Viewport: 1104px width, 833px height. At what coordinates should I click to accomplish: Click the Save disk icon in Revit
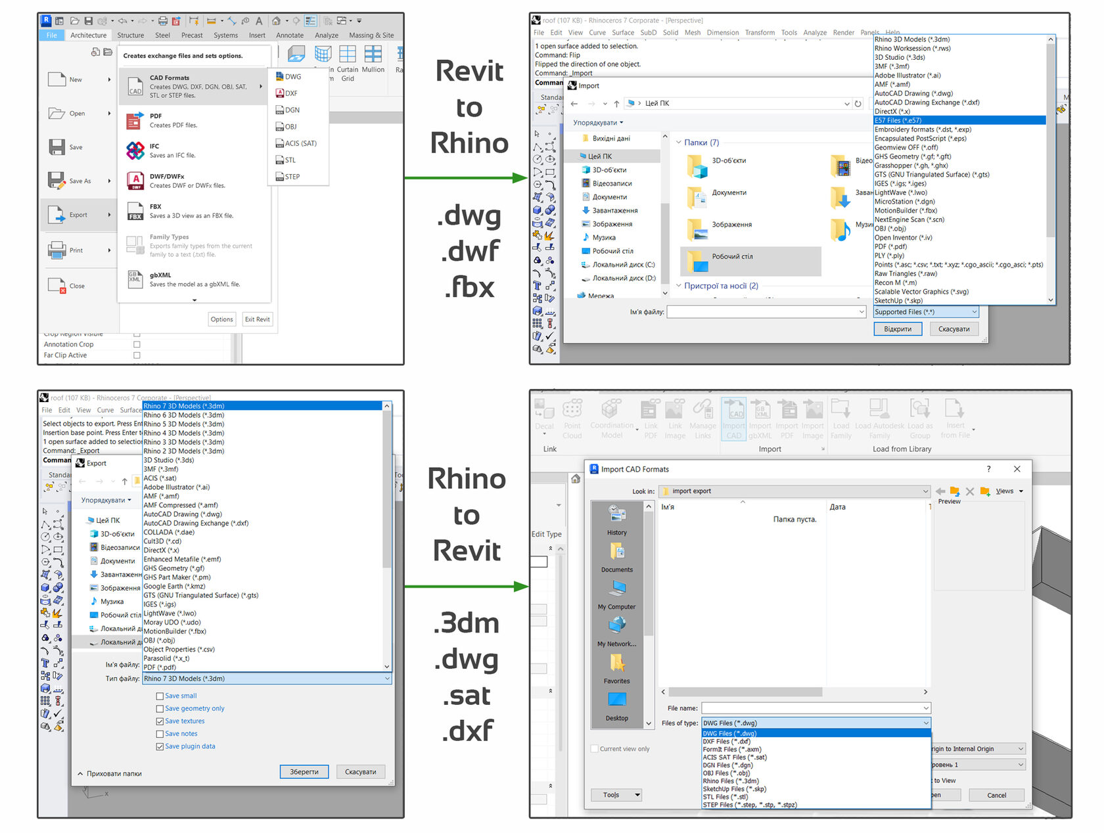coord(57,147)
